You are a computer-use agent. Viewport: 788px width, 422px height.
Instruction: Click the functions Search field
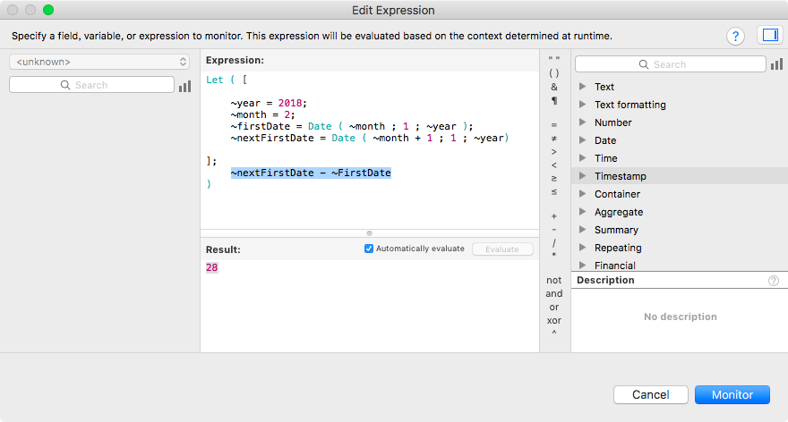[671, 64]
